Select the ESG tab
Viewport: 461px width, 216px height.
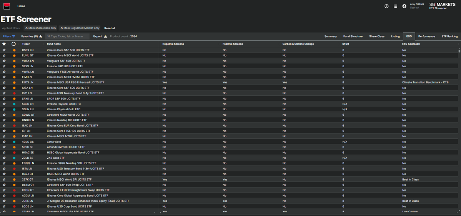coord(409,37)
